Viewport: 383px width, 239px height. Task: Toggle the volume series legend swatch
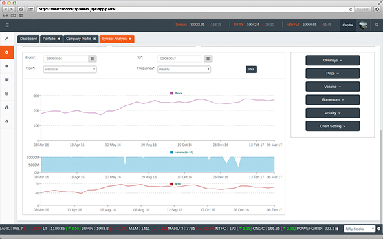(x=171, y=152)
